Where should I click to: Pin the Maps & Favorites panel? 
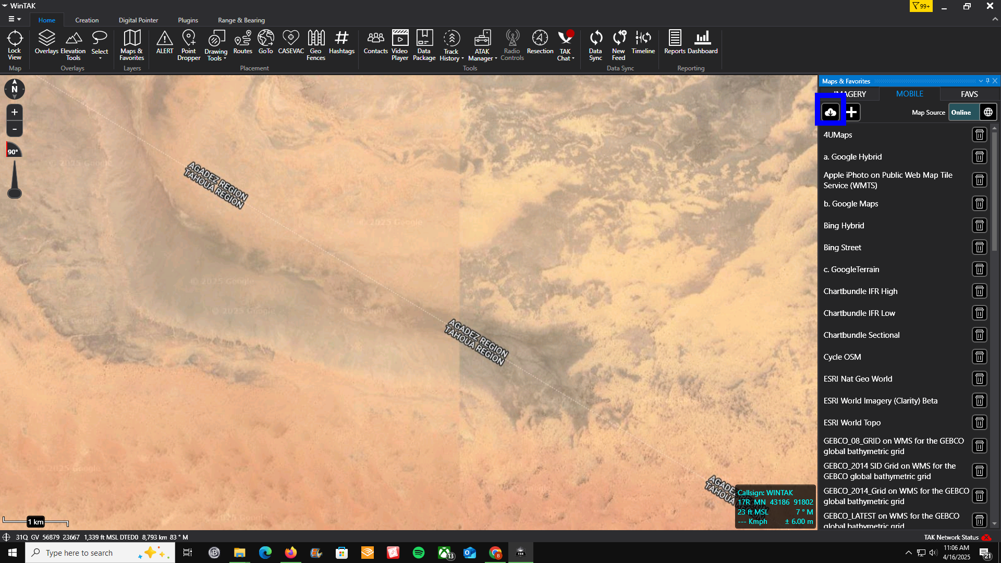987,81
